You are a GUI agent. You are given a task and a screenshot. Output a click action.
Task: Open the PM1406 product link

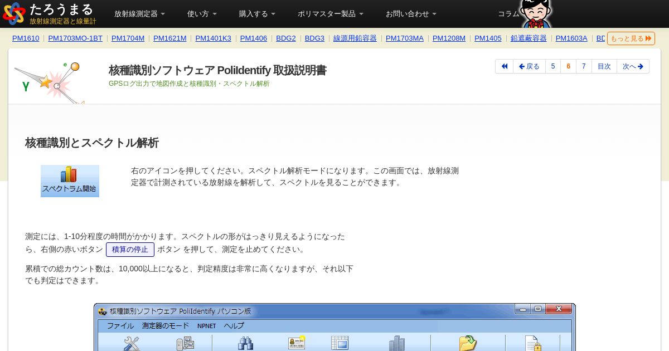254,38
